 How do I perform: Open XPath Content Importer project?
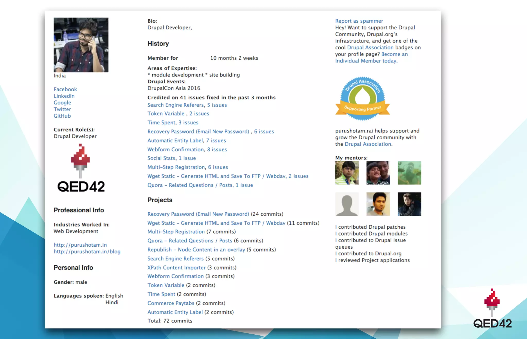coord(176,267)
